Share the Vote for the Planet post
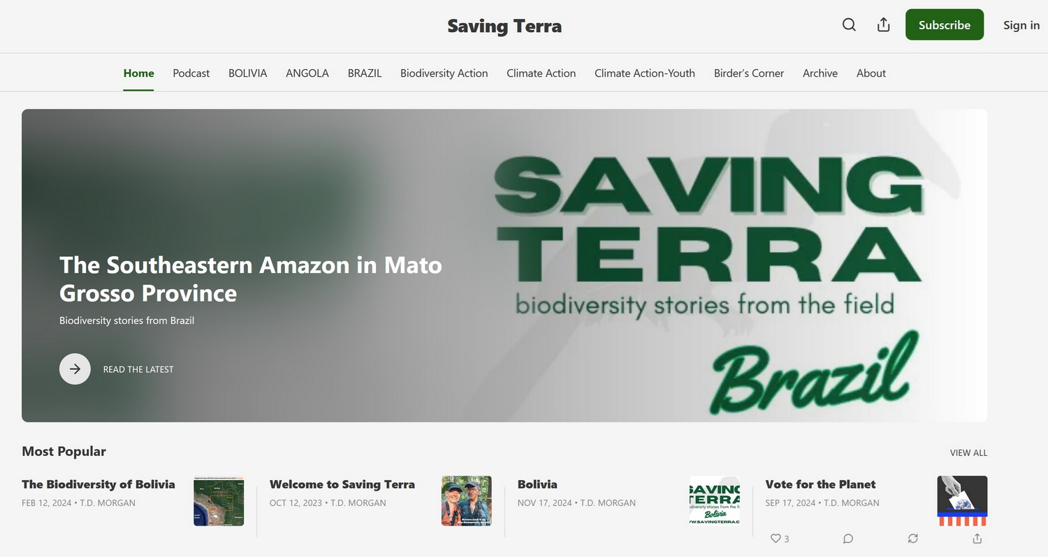The image size is (1048, 557). point(977,539)
